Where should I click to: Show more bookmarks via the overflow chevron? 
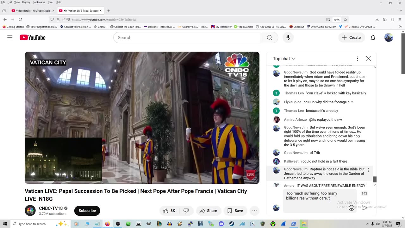tap(401, 27)
